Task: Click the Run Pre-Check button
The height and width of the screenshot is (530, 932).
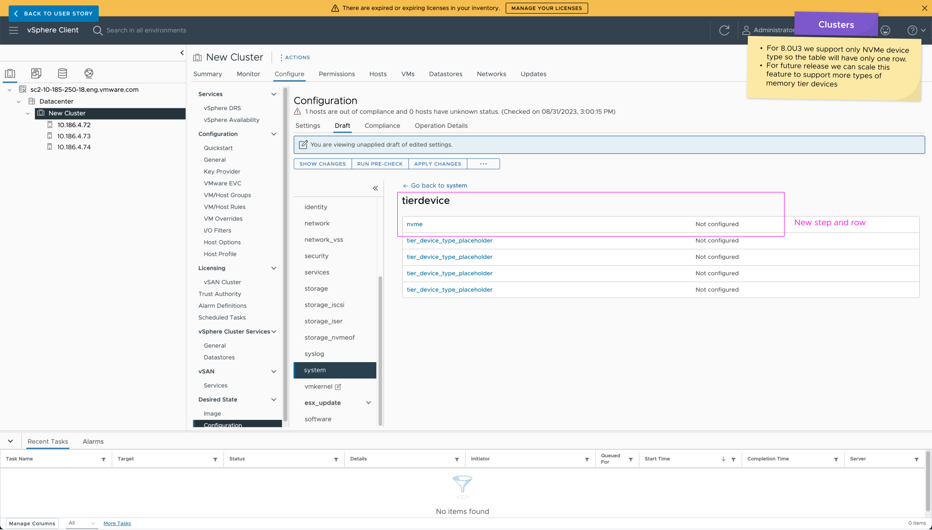Action: tap(380, 164)
